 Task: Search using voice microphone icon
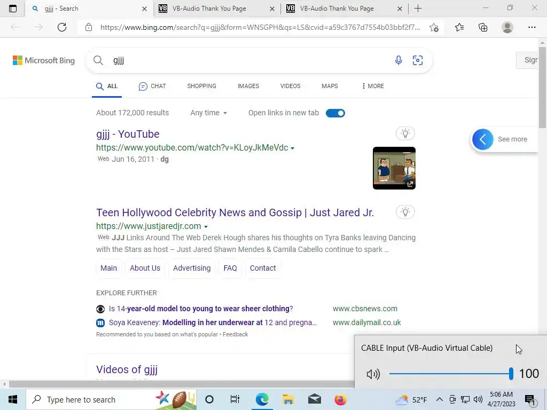tap(398, 60)
